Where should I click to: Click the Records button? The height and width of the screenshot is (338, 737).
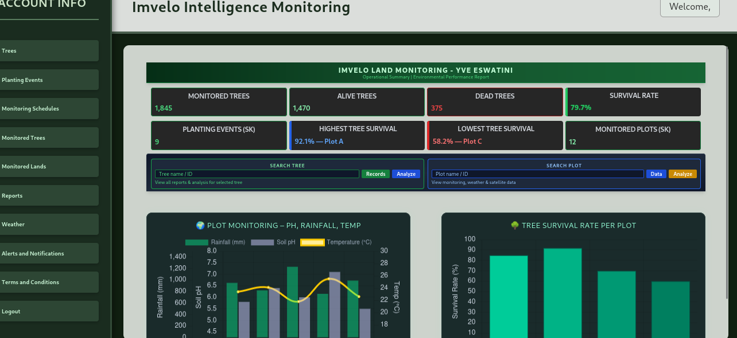click(375, 174)
